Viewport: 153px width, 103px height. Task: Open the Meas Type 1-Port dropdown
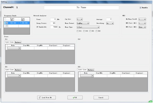tap(88, 27)
